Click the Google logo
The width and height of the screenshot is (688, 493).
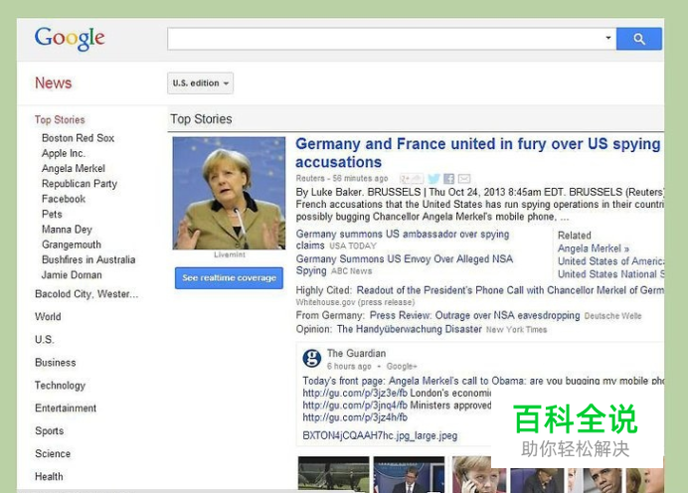coord(70,39)
